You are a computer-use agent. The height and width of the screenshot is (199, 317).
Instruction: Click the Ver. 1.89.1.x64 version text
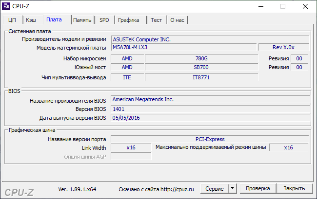pos(77,189)
